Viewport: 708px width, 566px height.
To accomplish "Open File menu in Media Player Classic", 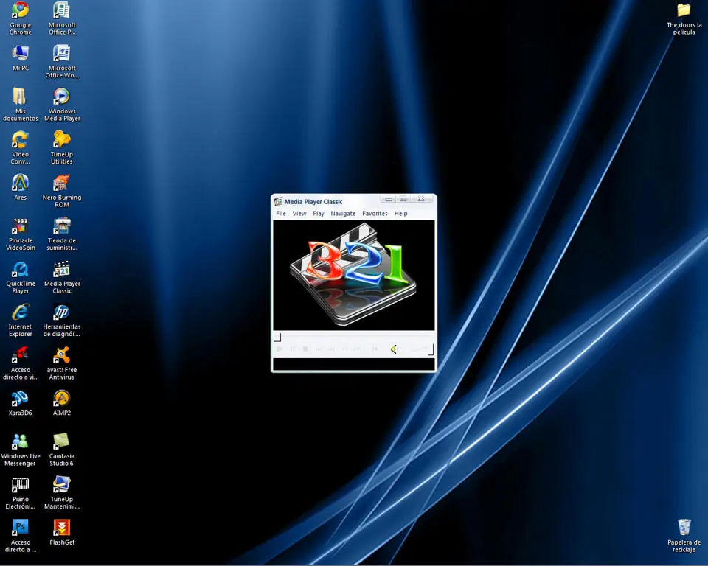I will (x=281, y=214).
